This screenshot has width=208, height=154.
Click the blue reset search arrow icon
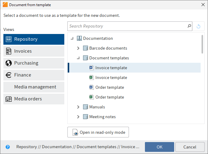pyautogui.click(x=198, y=26)
